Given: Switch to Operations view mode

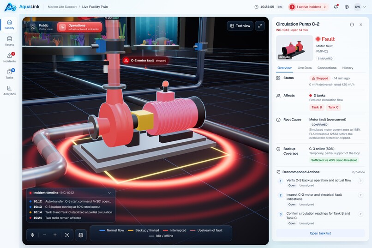Looking at the screenshot, I should (x=79, y=27).
